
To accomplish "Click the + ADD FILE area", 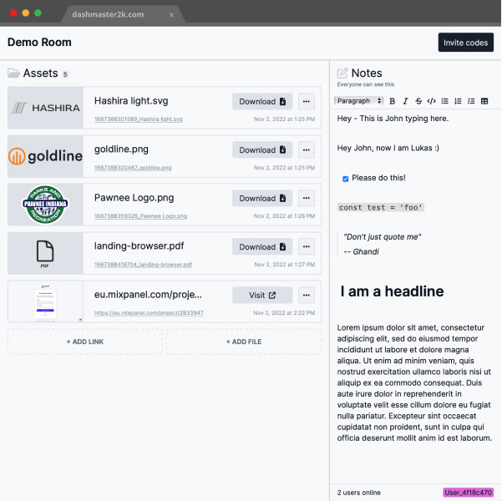I will (244, 342).
